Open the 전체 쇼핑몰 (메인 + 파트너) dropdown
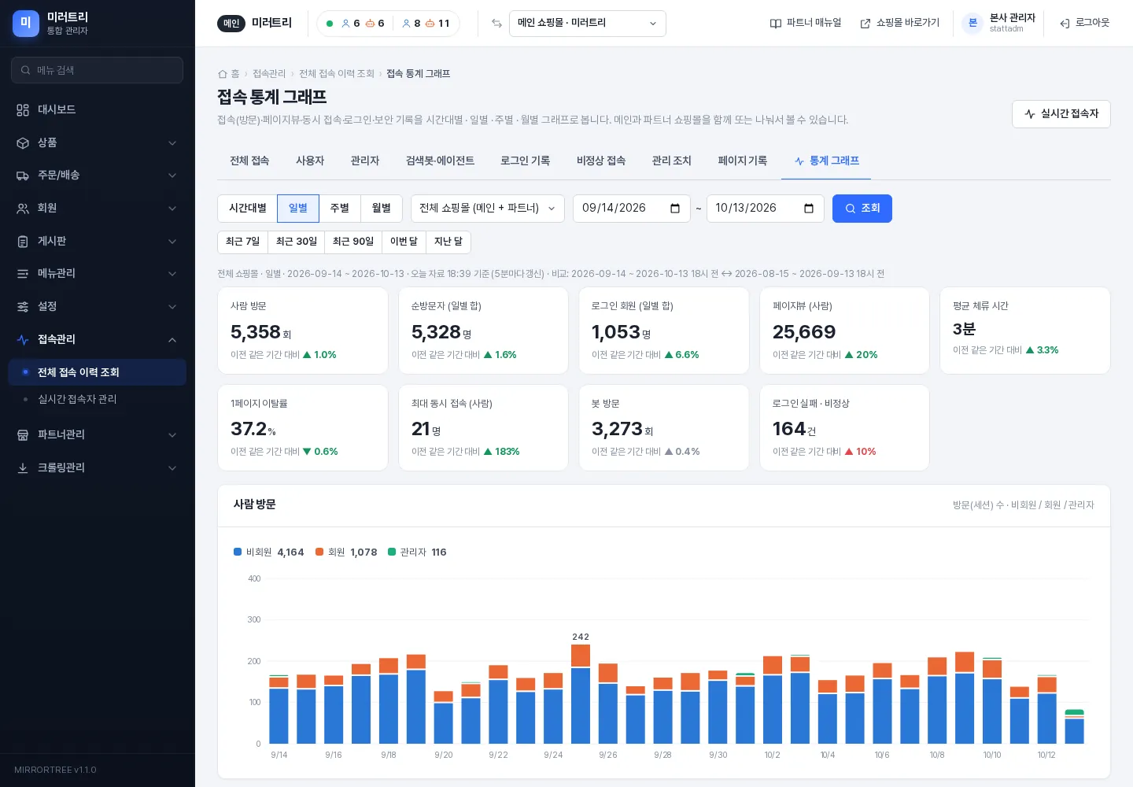1133x787 pixels. (488, 209)
